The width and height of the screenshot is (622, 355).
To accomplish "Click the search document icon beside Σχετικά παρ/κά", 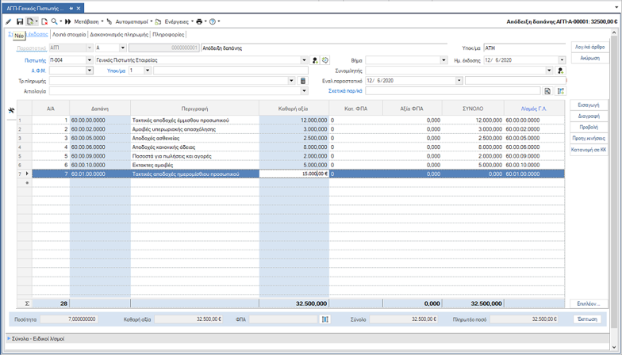I will point(547,91).
